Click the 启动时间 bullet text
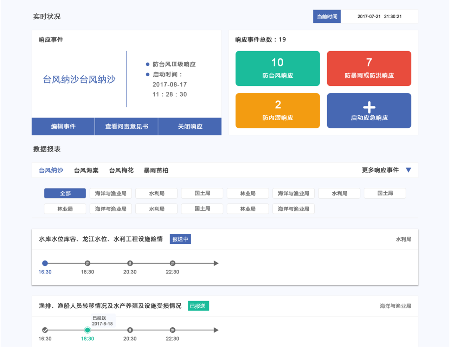Screen dimensions: 450x347 (x=167, y=75)
